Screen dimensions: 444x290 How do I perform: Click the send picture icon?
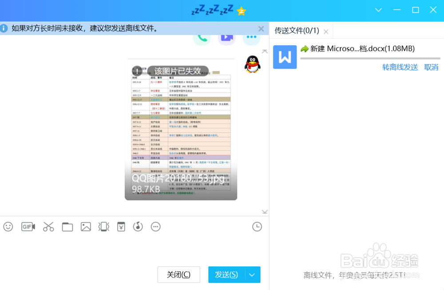click(86, 227)
